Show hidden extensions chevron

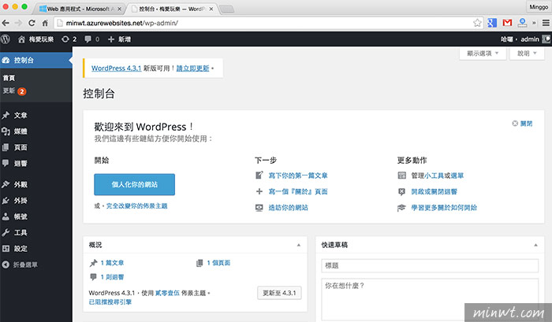tap(534, 23)
